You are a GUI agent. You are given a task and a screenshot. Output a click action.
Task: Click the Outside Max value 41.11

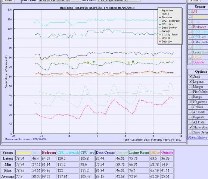click(165, 170)
